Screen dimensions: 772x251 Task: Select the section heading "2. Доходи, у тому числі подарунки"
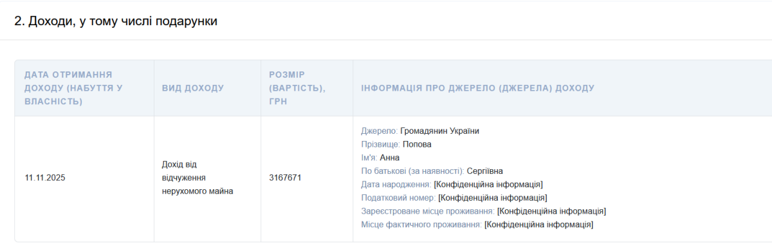[x=116, y=21]
